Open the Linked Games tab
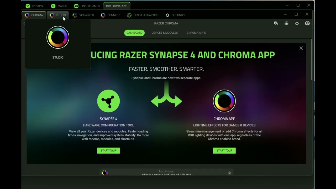Image resolution: width=336 pixels, height=189 pixels. [x=87, y=6]
